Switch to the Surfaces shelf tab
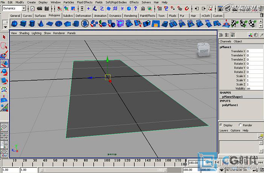This screenshot has width=264, height=173. (x=40, y=16)
